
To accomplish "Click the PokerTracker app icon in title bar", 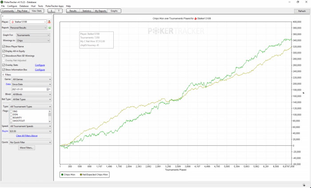I will click(2, 2).
